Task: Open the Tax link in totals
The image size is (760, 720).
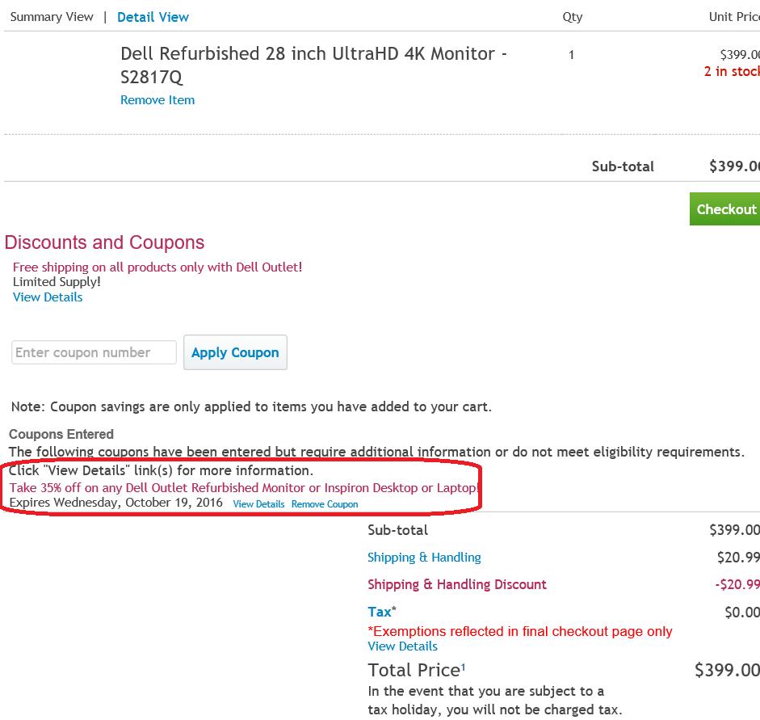Action: 380,613
